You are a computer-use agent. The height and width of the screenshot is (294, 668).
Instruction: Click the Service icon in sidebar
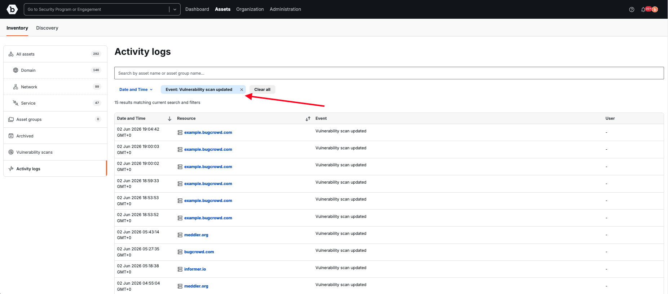(16, 103)
